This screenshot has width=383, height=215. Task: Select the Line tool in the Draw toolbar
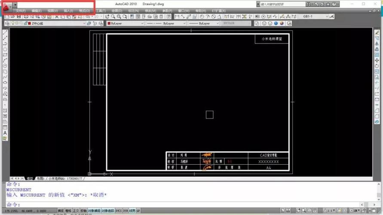coord(5,33)
